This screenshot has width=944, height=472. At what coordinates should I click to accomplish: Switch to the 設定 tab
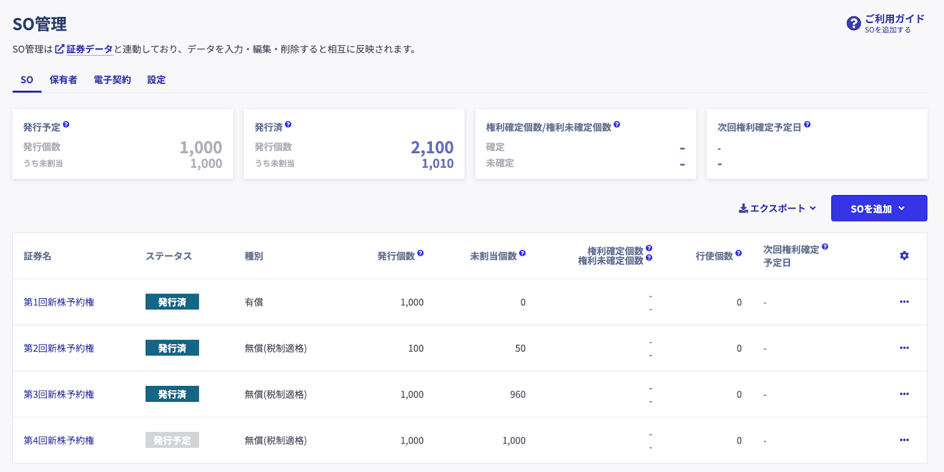(x=156, y=80)
